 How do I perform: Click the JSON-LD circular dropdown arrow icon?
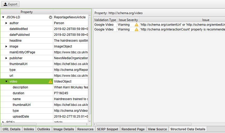coord(51,17)
